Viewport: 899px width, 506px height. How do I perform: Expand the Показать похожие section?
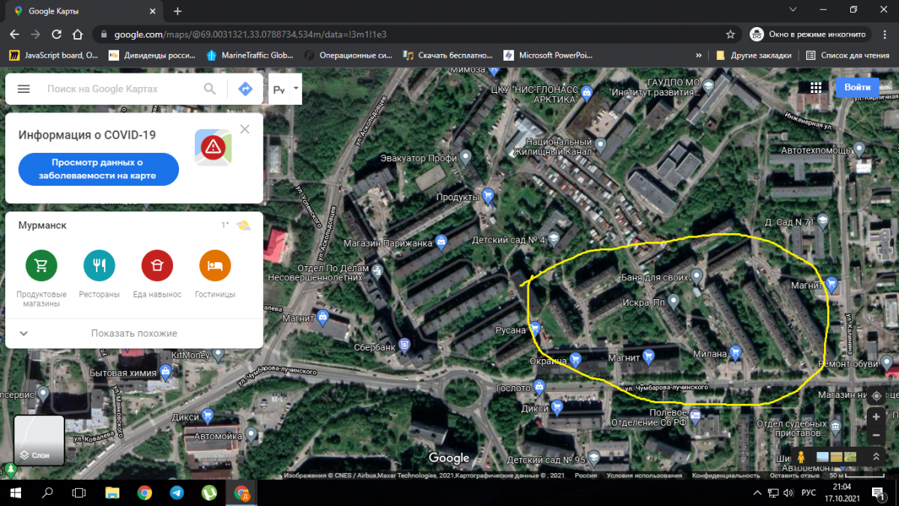(x=134, y=333)
